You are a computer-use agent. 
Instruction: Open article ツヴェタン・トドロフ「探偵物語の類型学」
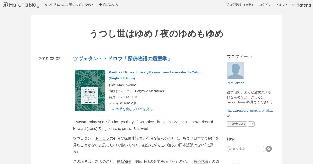tap(122, 59)
